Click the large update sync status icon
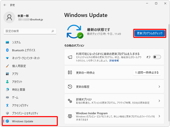Viewport: 170px width, 127px height. click(x=75, y=32)
